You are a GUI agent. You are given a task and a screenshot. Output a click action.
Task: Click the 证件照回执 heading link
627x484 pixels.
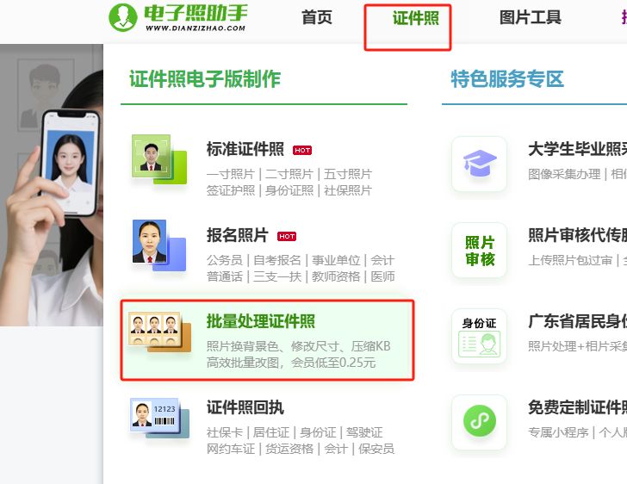coord(245,407)
